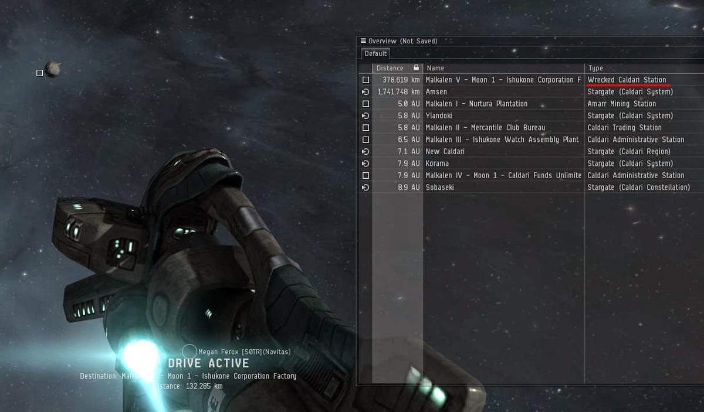This screenshot has width=704, height=412.
Task: Click the '8.9 AU' distance value
Action: point(409,188)
